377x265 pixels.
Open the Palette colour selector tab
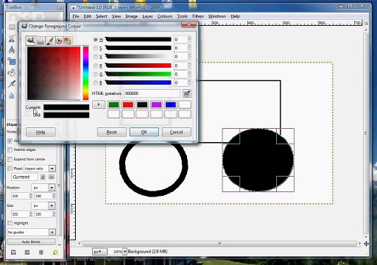coord(68,40)
